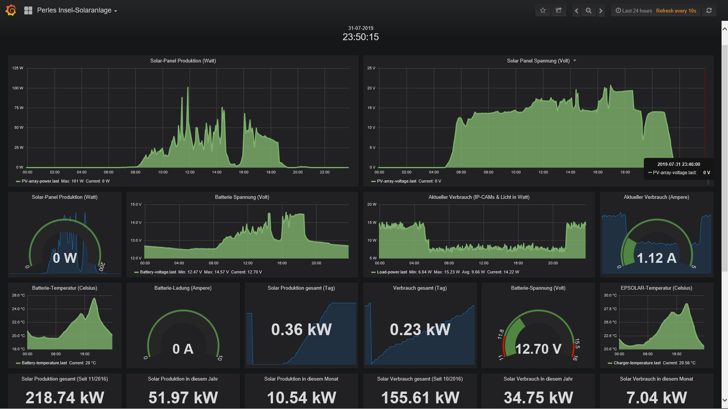
Task: Click Aktueller Verbrauch (IP-CAMs & Licht) panel title
Action: 479,197
